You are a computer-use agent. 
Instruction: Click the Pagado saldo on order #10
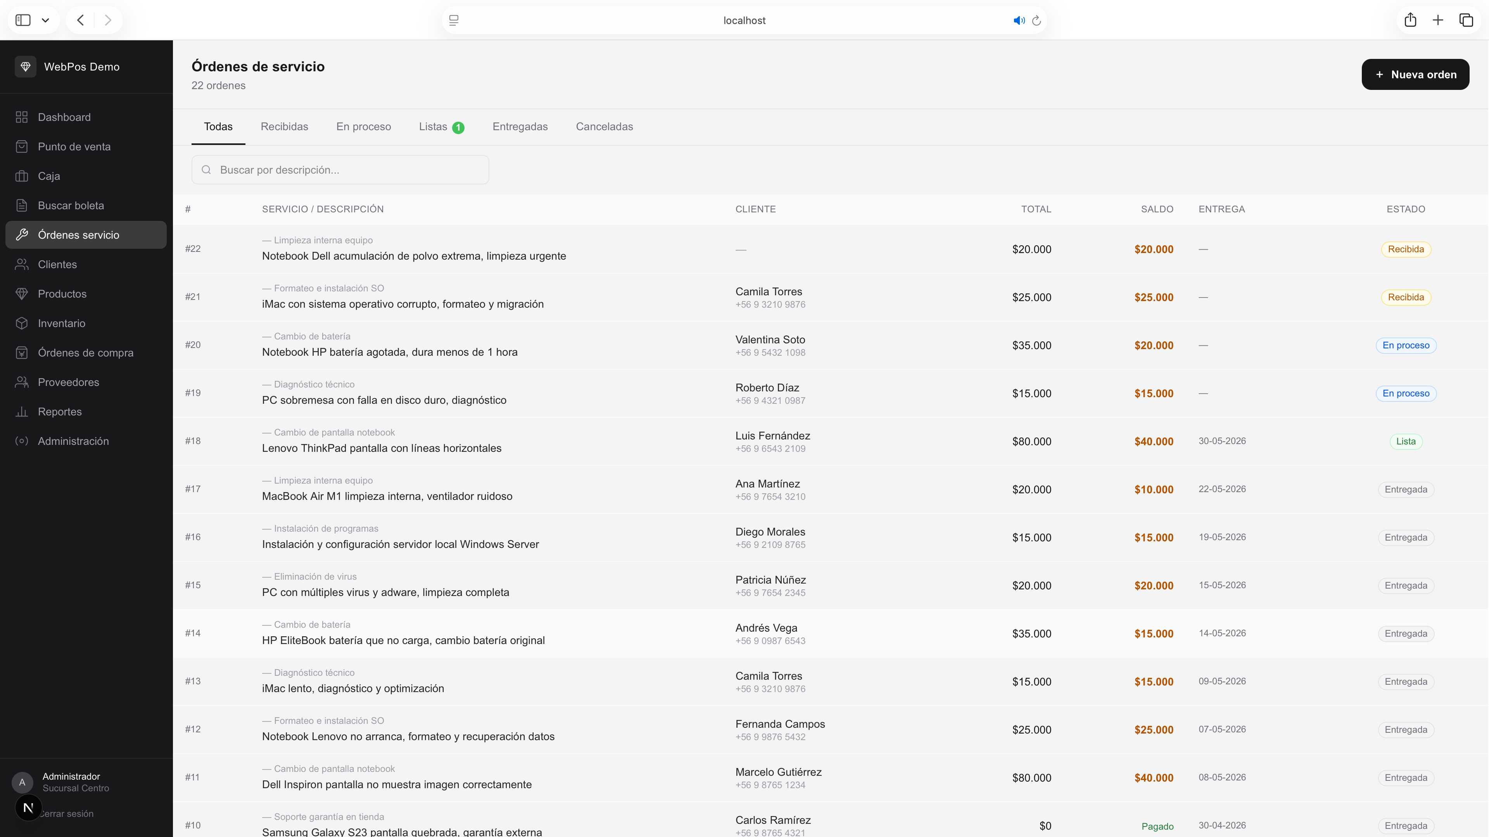(1157, 826)
